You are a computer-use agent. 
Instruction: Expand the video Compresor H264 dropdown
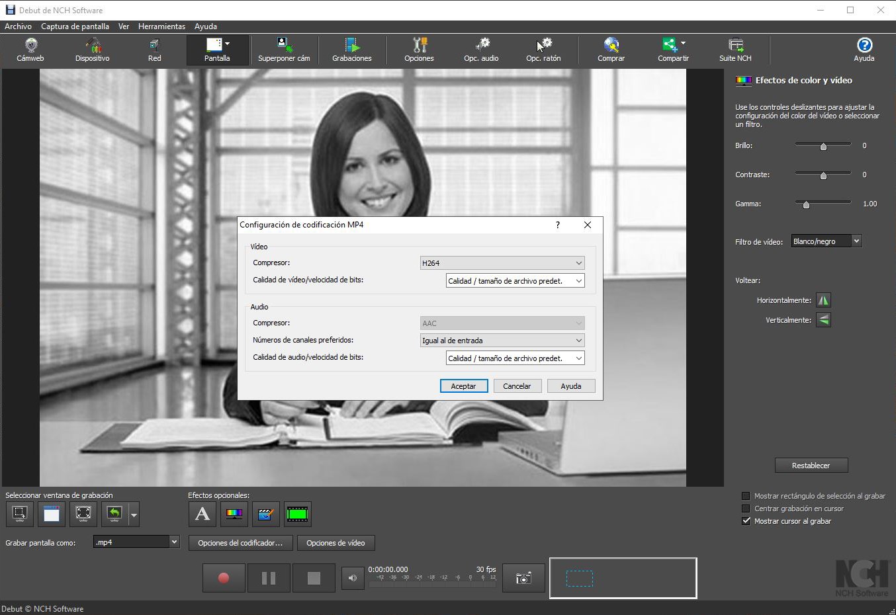click(x=502, y=263)
